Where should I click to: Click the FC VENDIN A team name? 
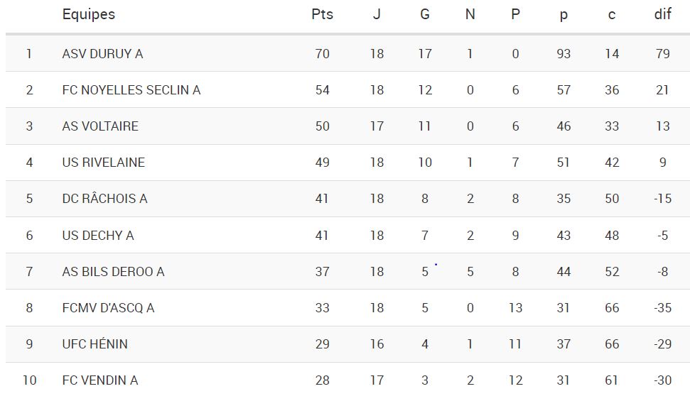pyautogui.click(x=100, y=380)
